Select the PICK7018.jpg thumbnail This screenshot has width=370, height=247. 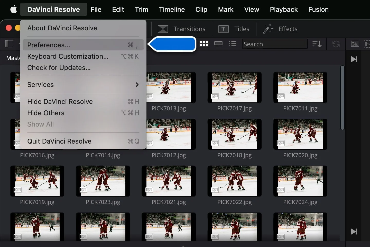coord(235,134)
